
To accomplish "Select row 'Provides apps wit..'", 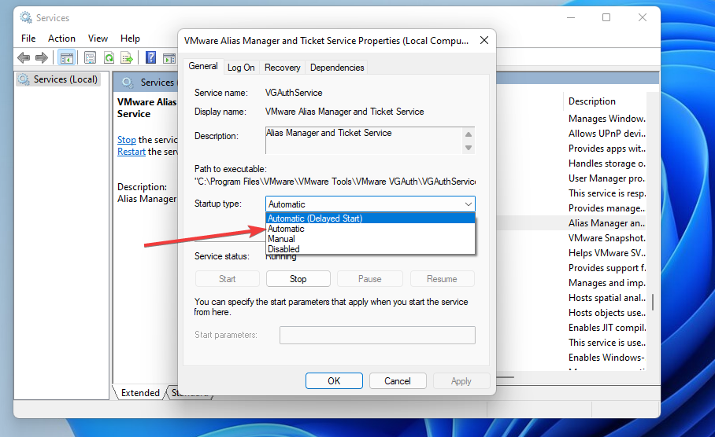I will (x=607, y=149).
